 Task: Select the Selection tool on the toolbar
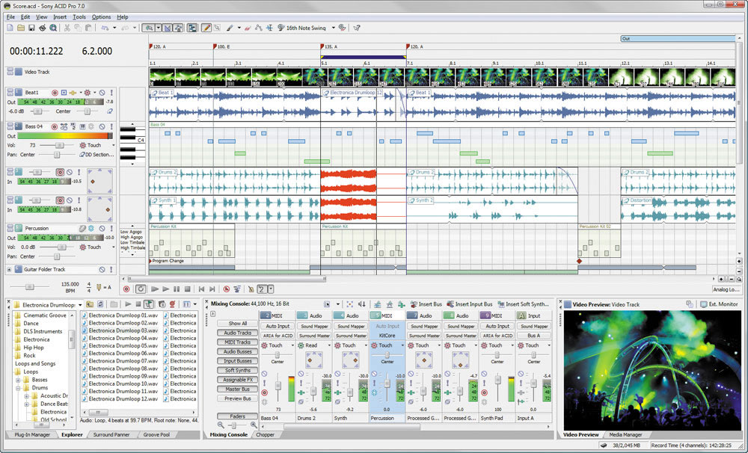tap(217, 28)
